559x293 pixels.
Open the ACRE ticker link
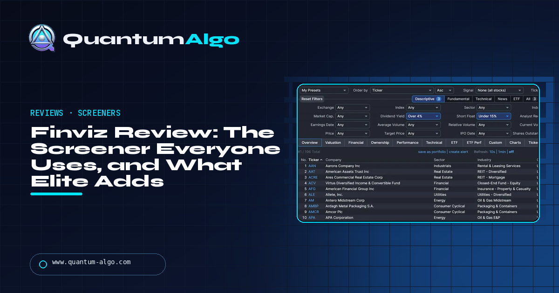[313, 177]
